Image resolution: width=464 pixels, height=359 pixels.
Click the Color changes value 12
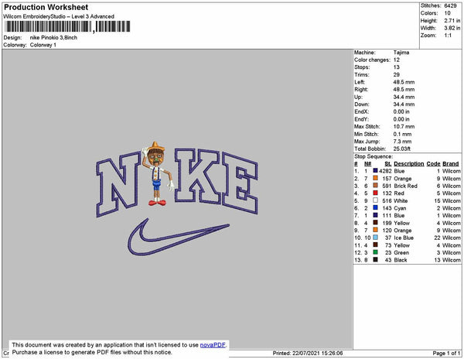pyautogui.click(x=397, y=60)
